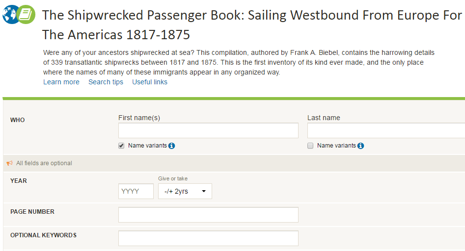Open the Search tips link

click(106, 82)
